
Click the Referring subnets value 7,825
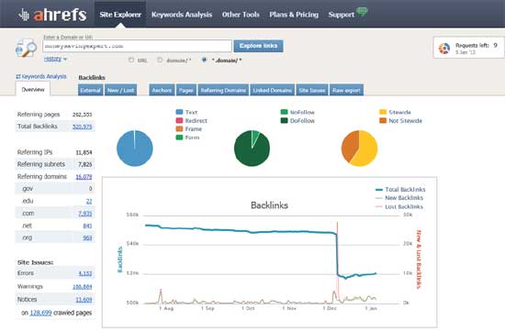click(x=85, y=164)
